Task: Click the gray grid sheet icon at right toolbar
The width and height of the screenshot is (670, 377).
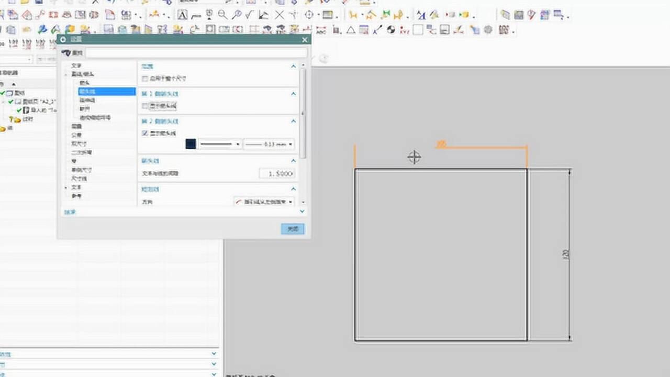Action: coord(519,15)
